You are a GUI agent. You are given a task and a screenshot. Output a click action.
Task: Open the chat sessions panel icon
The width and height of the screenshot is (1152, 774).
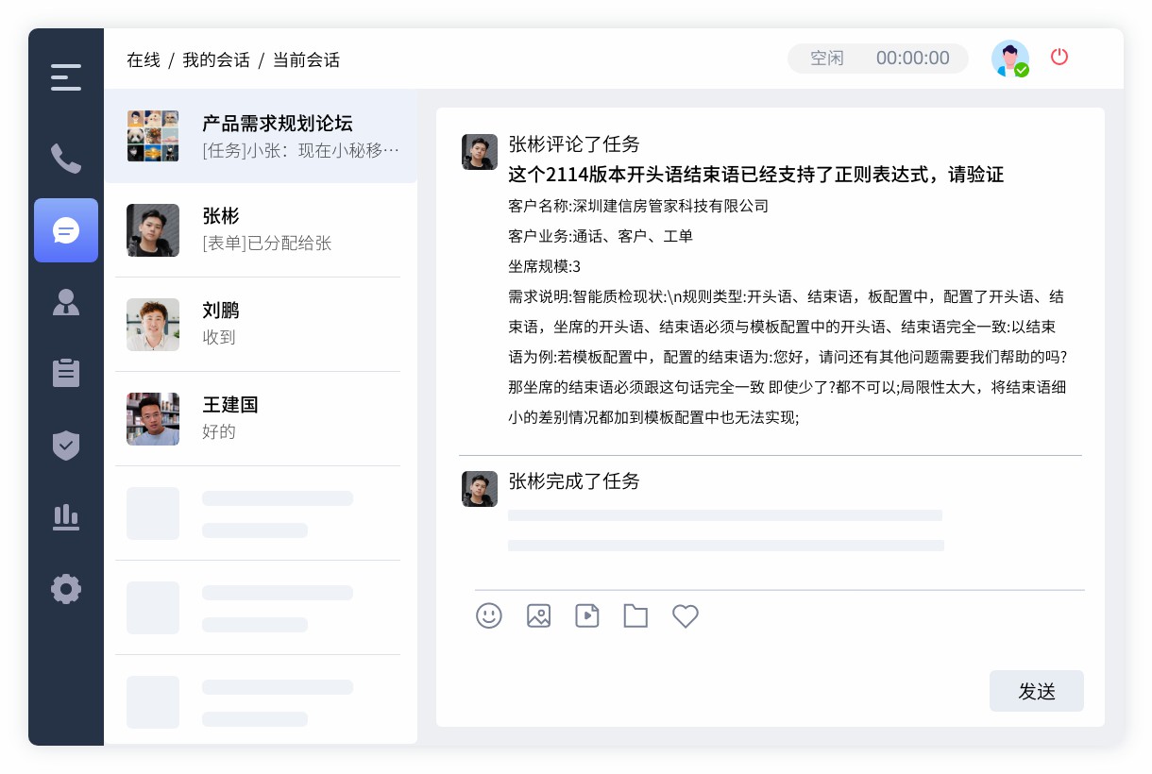pos(66,230)
